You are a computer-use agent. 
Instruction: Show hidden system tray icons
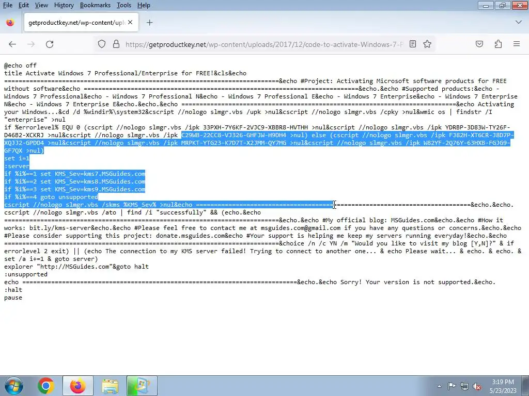point(439,386)
